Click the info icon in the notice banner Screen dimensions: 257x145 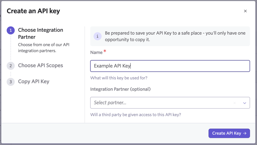97,36
